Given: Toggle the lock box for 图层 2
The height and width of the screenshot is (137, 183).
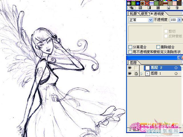Looking at the screenshot, I should click(136, 68).
